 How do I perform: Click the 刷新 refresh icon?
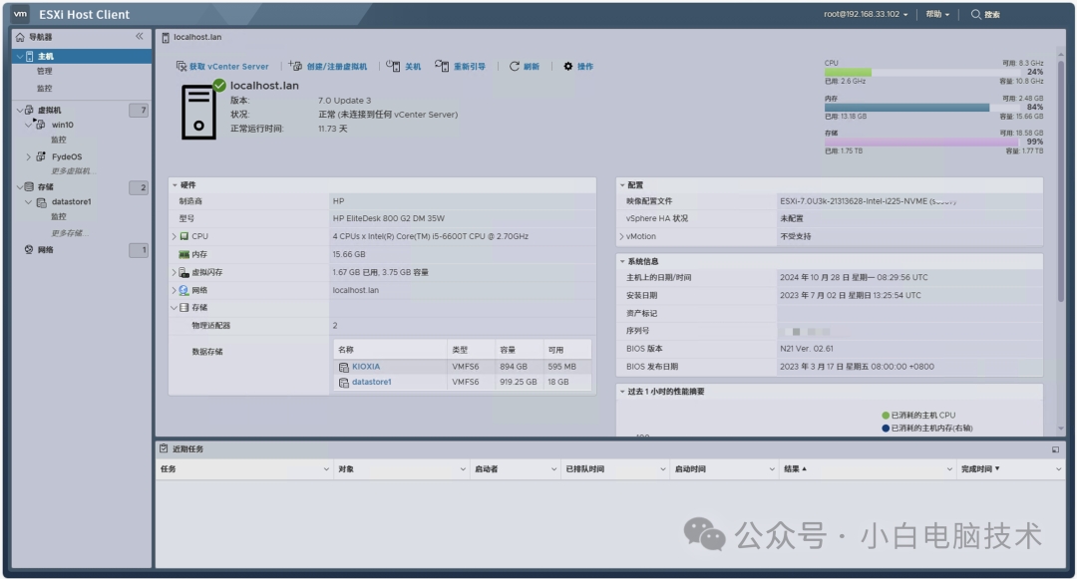click(x=515, y=66)
